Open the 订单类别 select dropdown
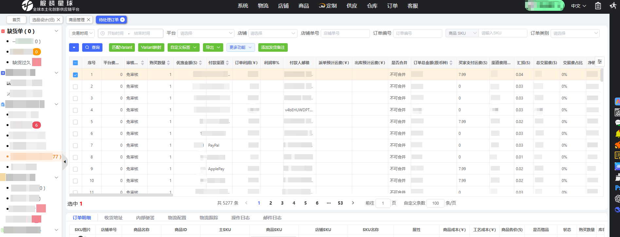Image resolution: width=620 pixels, height=237 pixels. tap(575, 33)
